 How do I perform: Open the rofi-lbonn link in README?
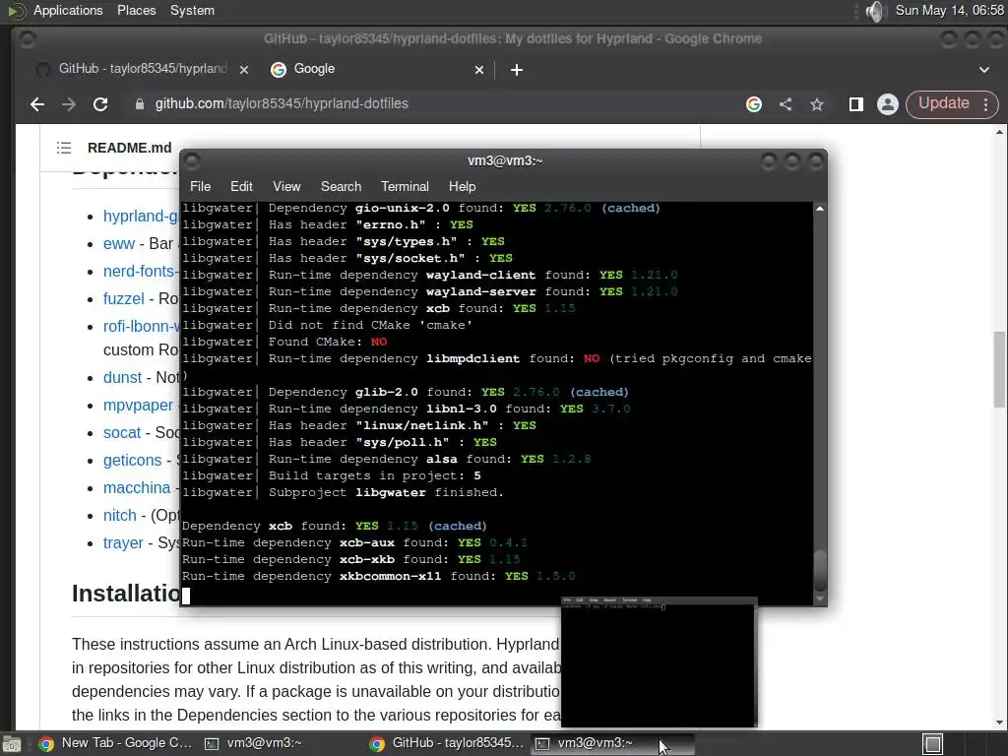tap(141, 327)
